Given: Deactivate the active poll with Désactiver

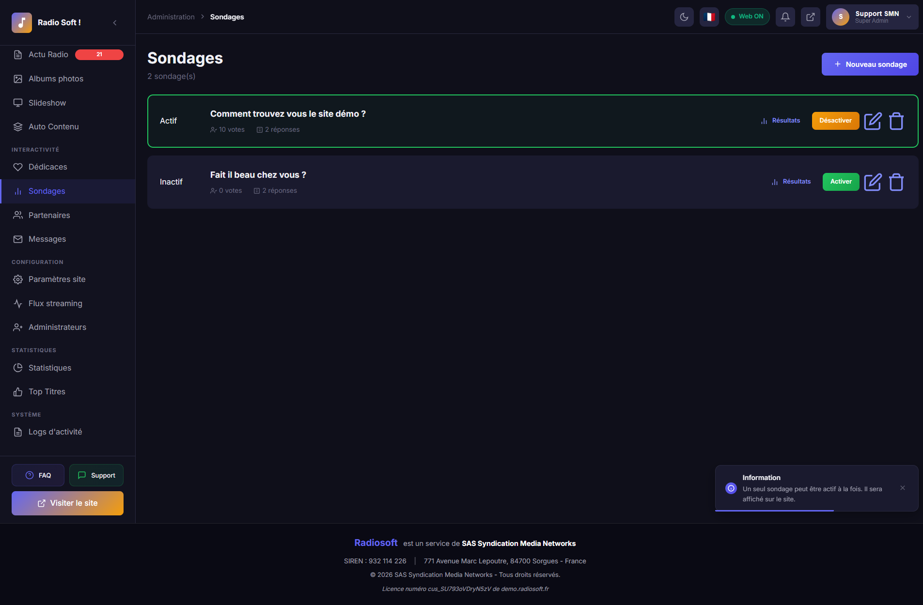Looking at the screenshot, I should 835,121.
